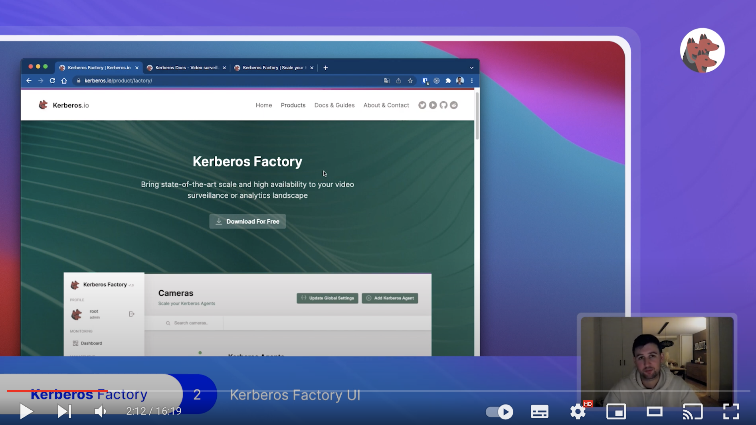756x425 pixels.
Task: Open the GitHub icon in the Kerberos.io header
Action: point(443,105)
